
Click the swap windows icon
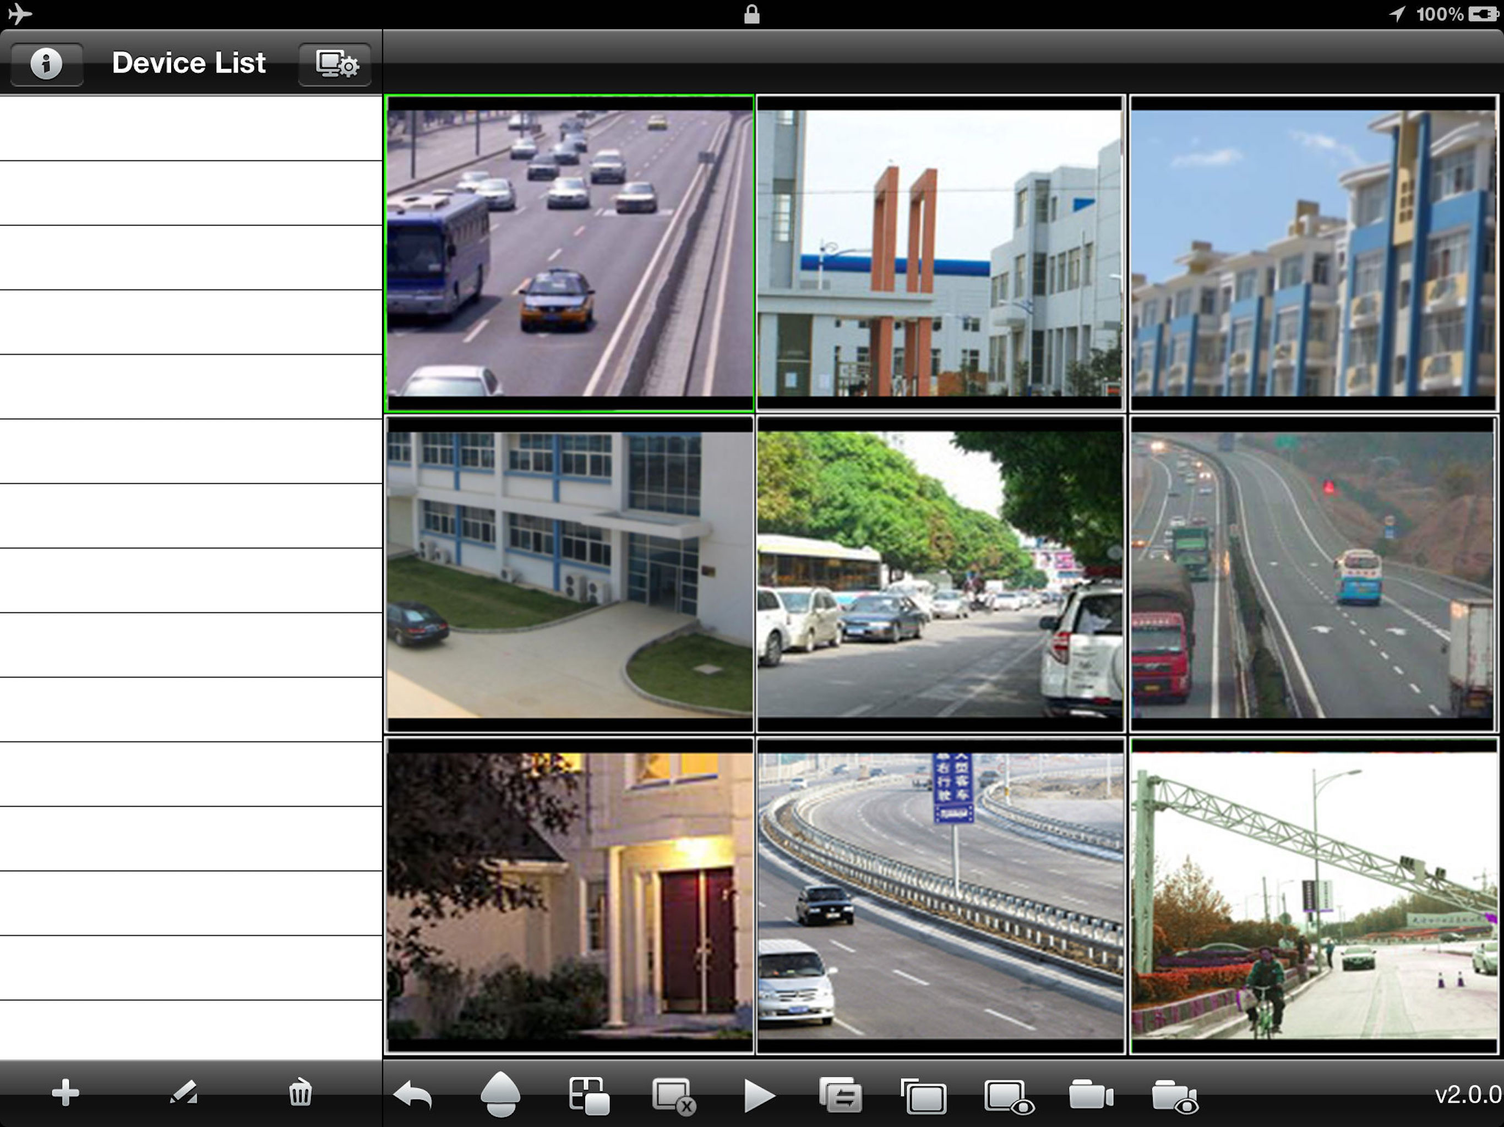[841, 1096]
